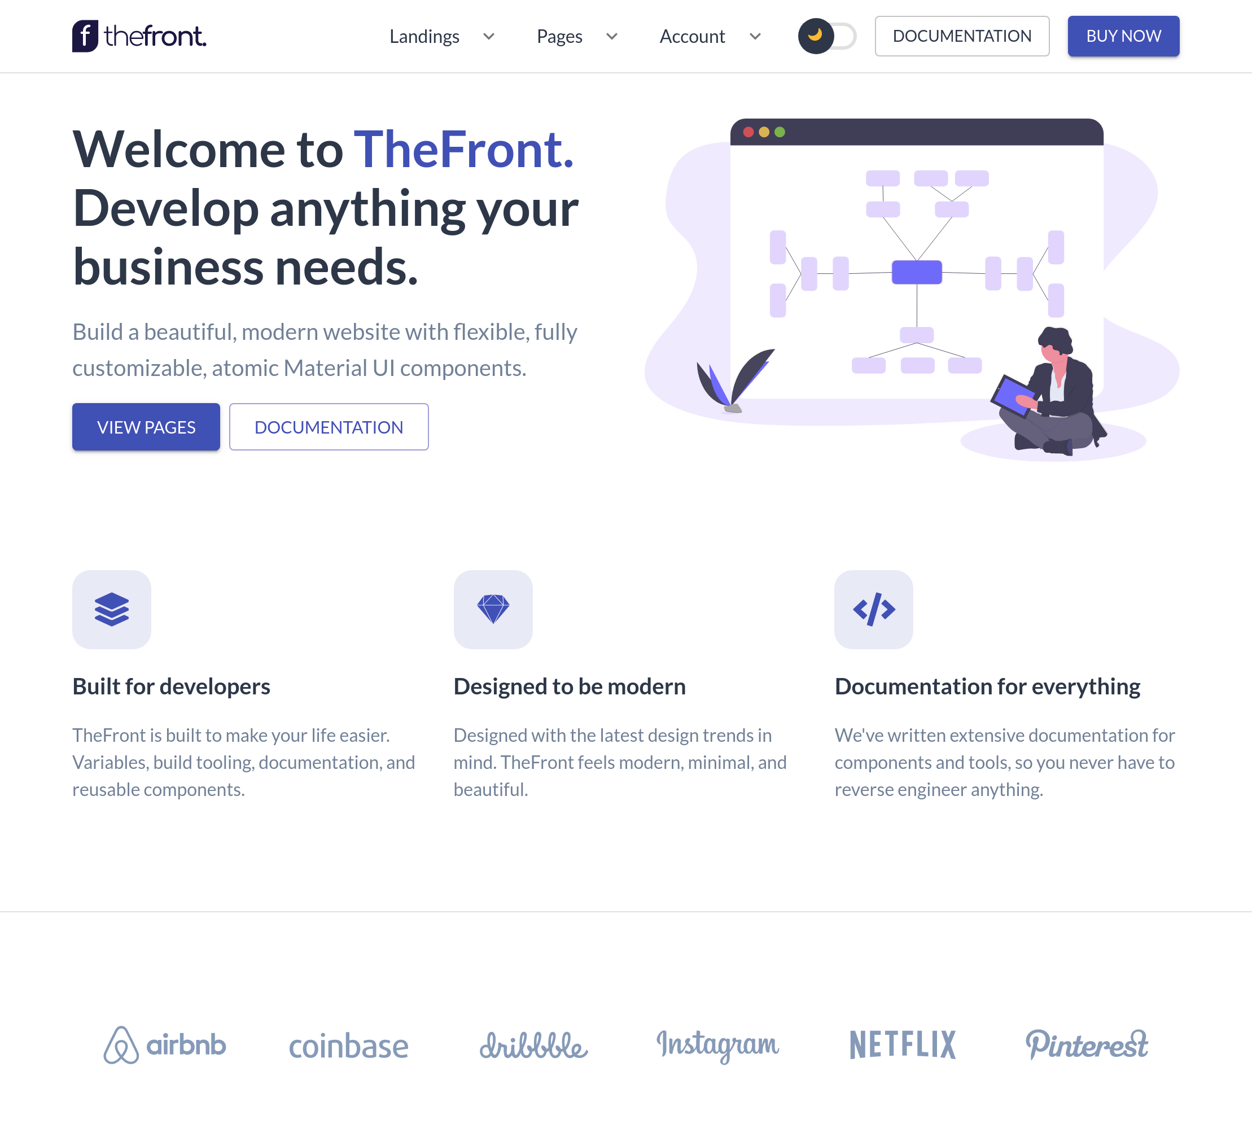
Task: Click the Pinterest logo icon
Action: tap(1086, 1044)
